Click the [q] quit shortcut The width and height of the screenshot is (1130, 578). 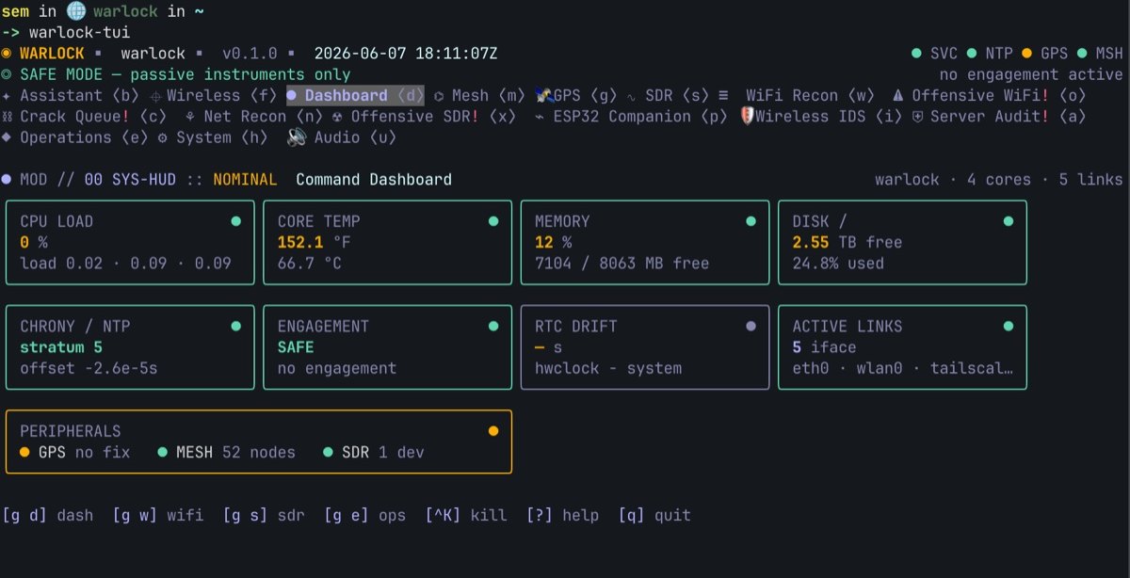point(654,515)
